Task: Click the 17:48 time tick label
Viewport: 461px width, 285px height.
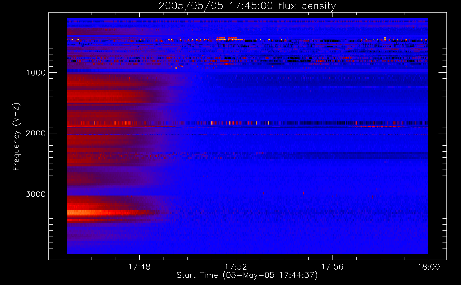Action: pos(139,267)
